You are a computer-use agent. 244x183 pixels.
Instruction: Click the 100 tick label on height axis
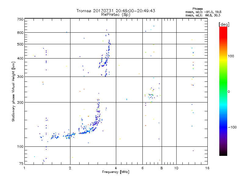pos(20,146)
